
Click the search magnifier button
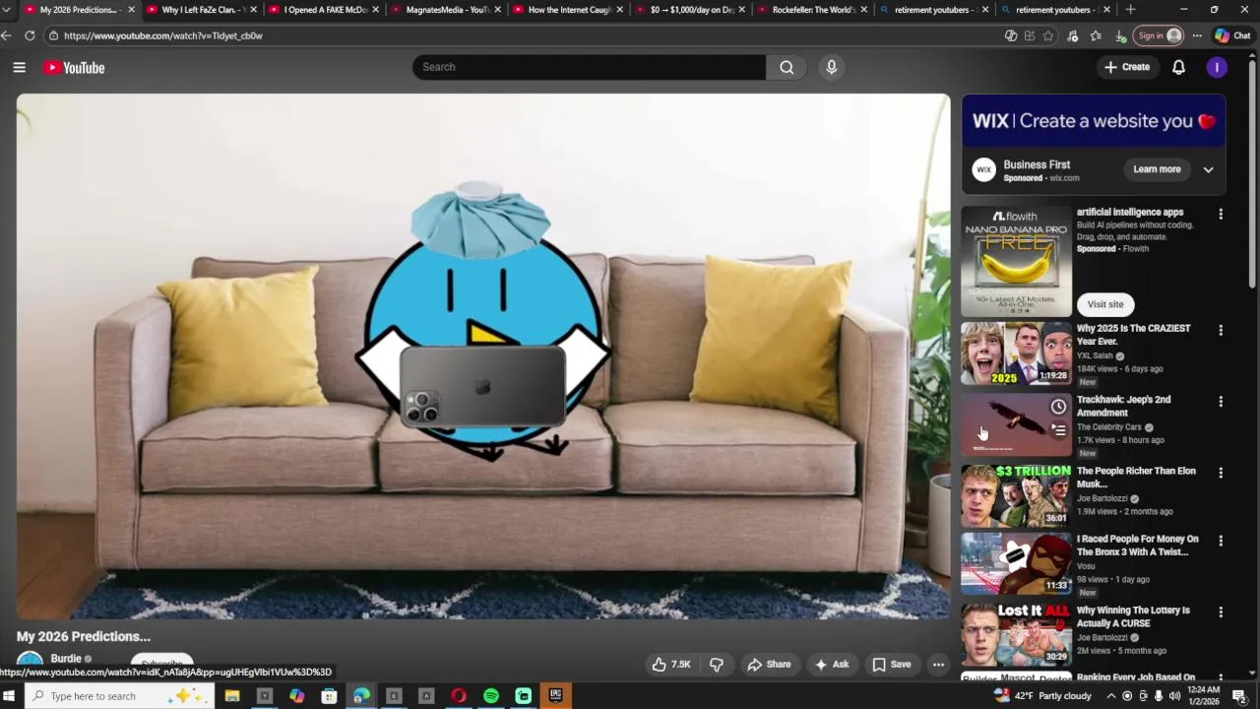[787, 67]
